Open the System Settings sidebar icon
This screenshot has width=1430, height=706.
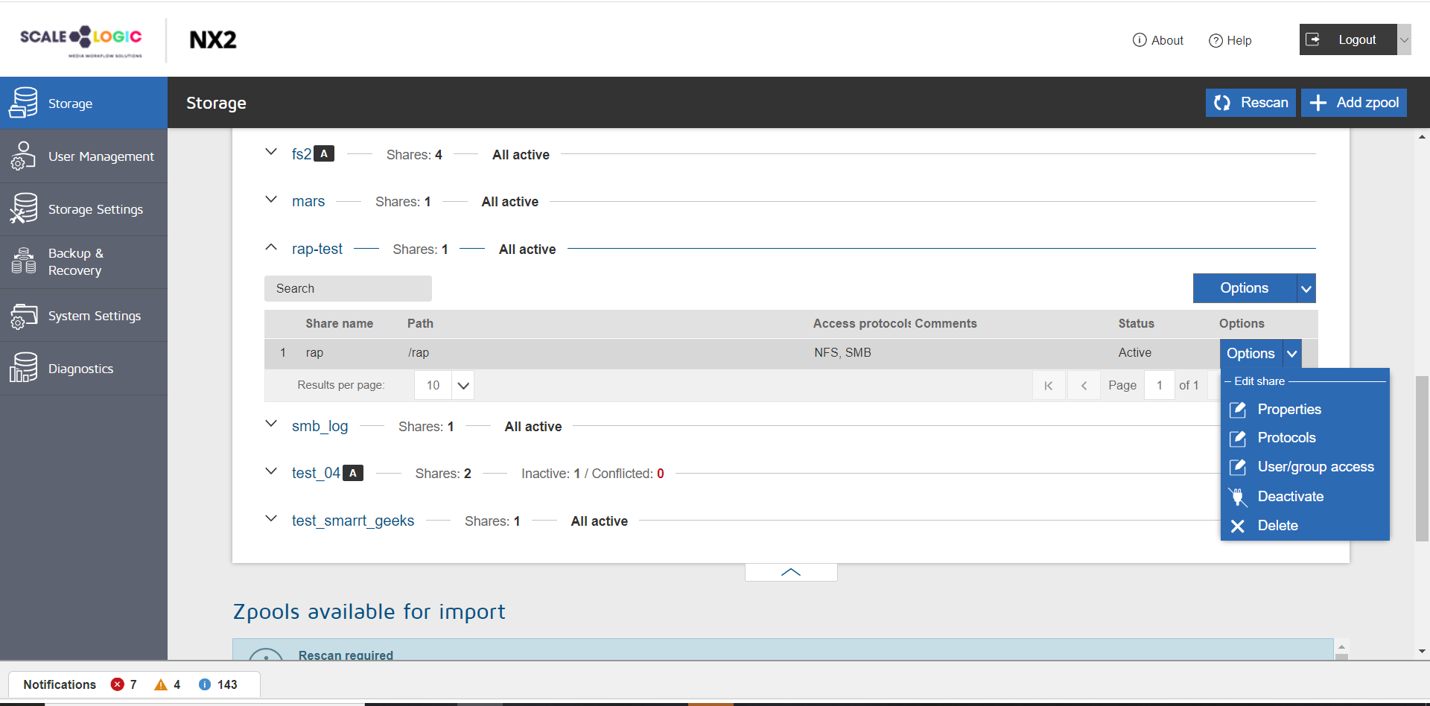coord(23,316)
